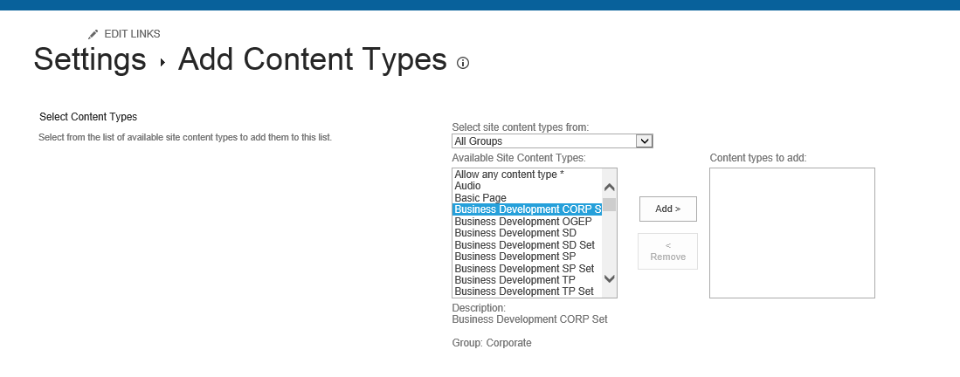
Task: Click the pencil icon beside EDIT LINKS
Action: coord(93,34)
